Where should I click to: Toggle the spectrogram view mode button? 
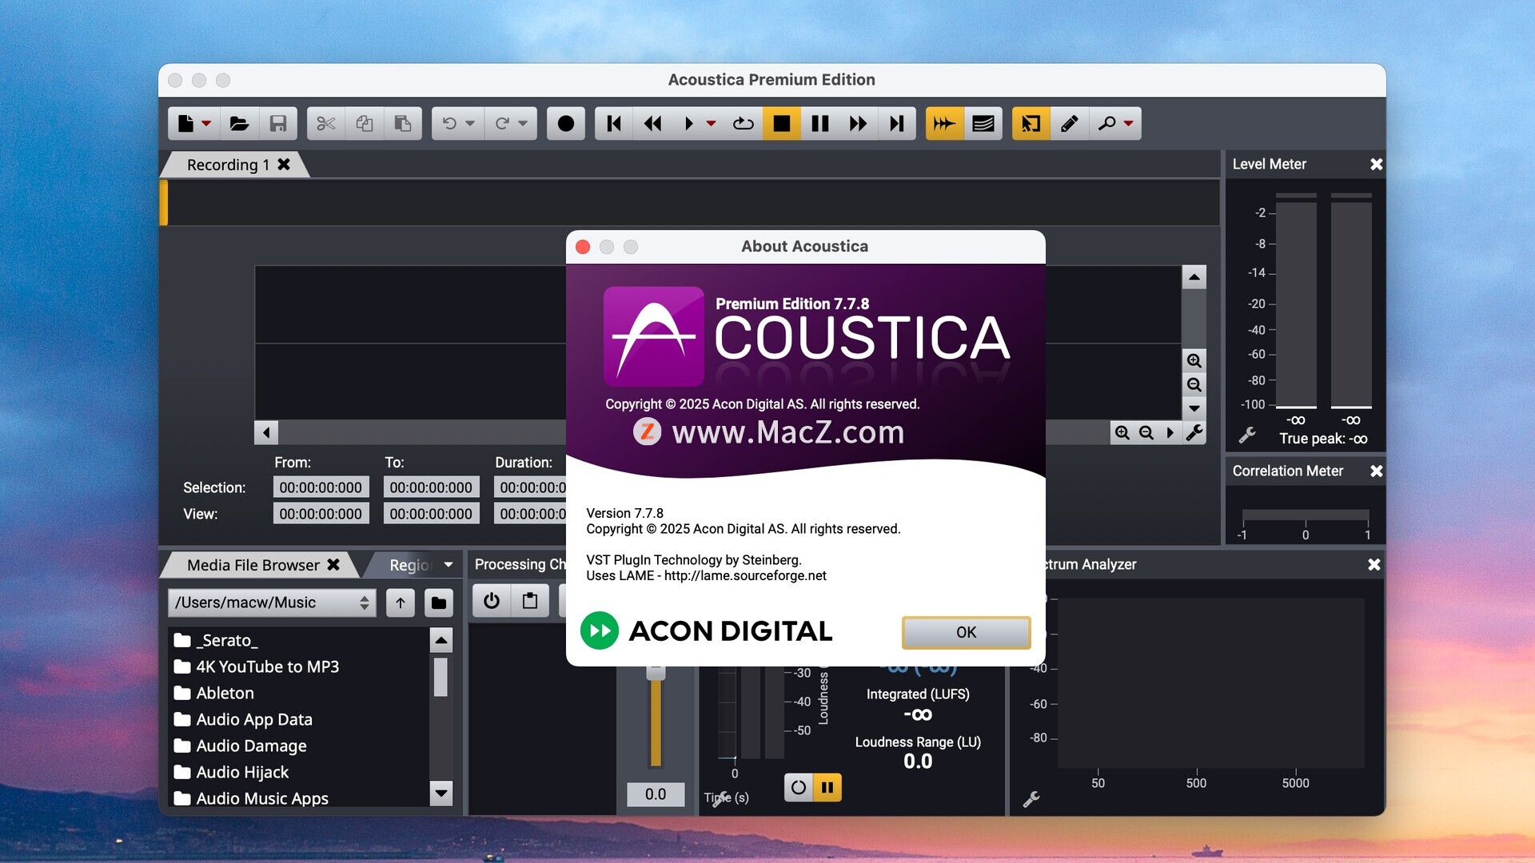coord(983,123)
